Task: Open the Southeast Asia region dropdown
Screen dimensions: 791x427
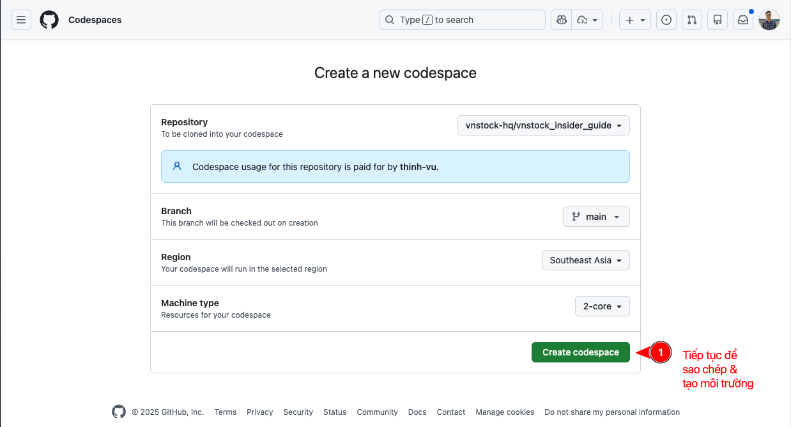Action: [585, 260]
